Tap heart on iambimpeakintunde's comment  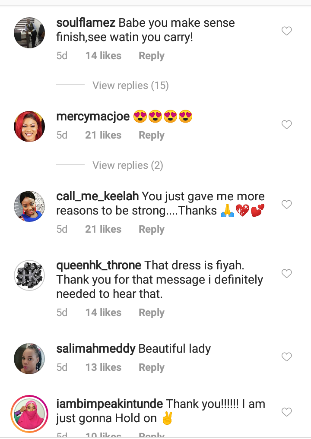[x=286, y=412]
